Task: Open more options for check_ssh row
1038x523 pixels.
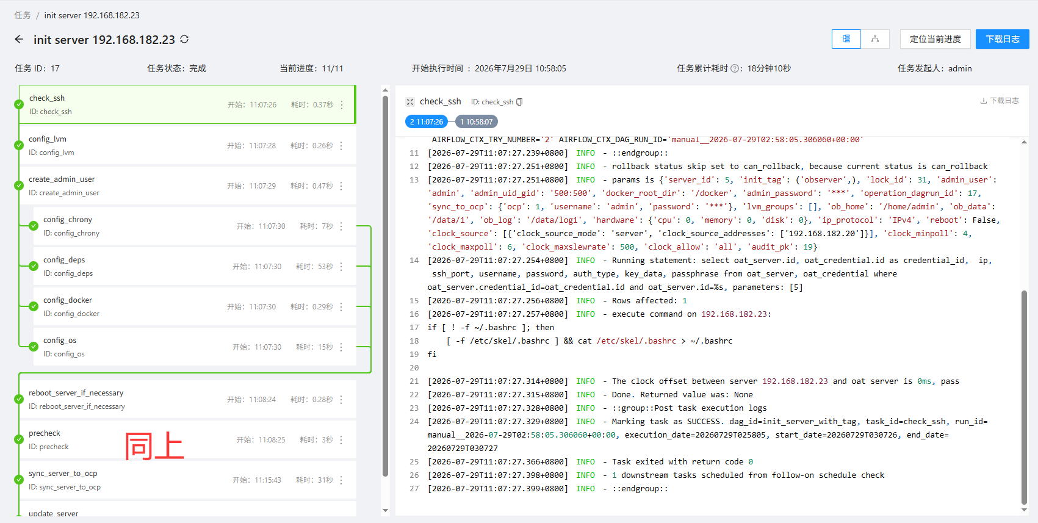Action: click(x=342, y=105)
